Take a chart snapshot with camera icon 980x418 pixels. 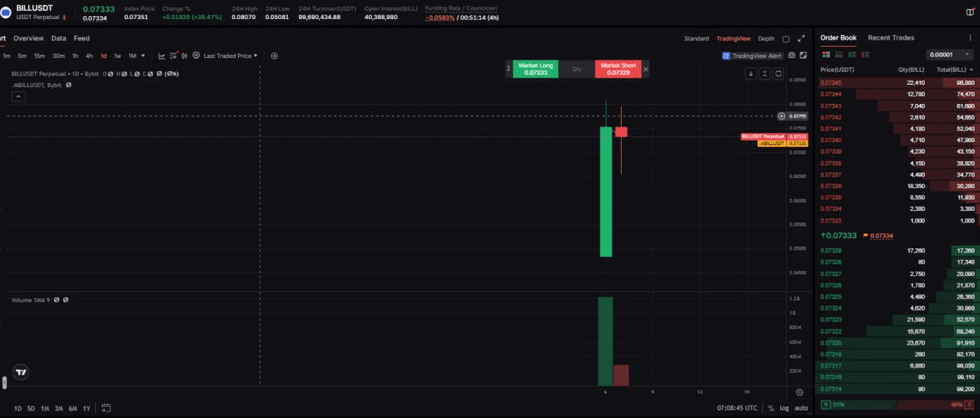792,55
